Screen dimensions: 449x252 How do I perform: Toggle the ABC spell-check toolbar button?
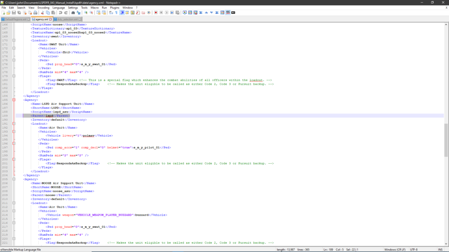point(228,13)
